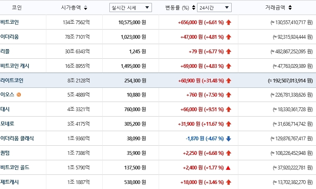Image resolution: width=316 pixels, height=189 pixels.
Task: Open the 리플 coin link
Action: [5, 51]
